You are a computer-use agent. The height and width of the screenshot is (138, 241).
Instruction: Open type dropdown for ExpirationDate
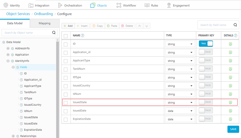point(180,119)
